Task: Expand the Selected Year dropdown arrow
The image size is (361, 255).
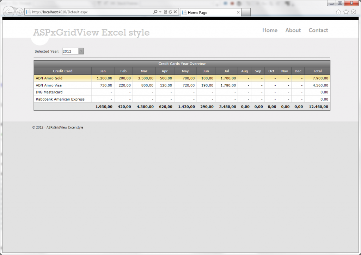Action: 81,51
